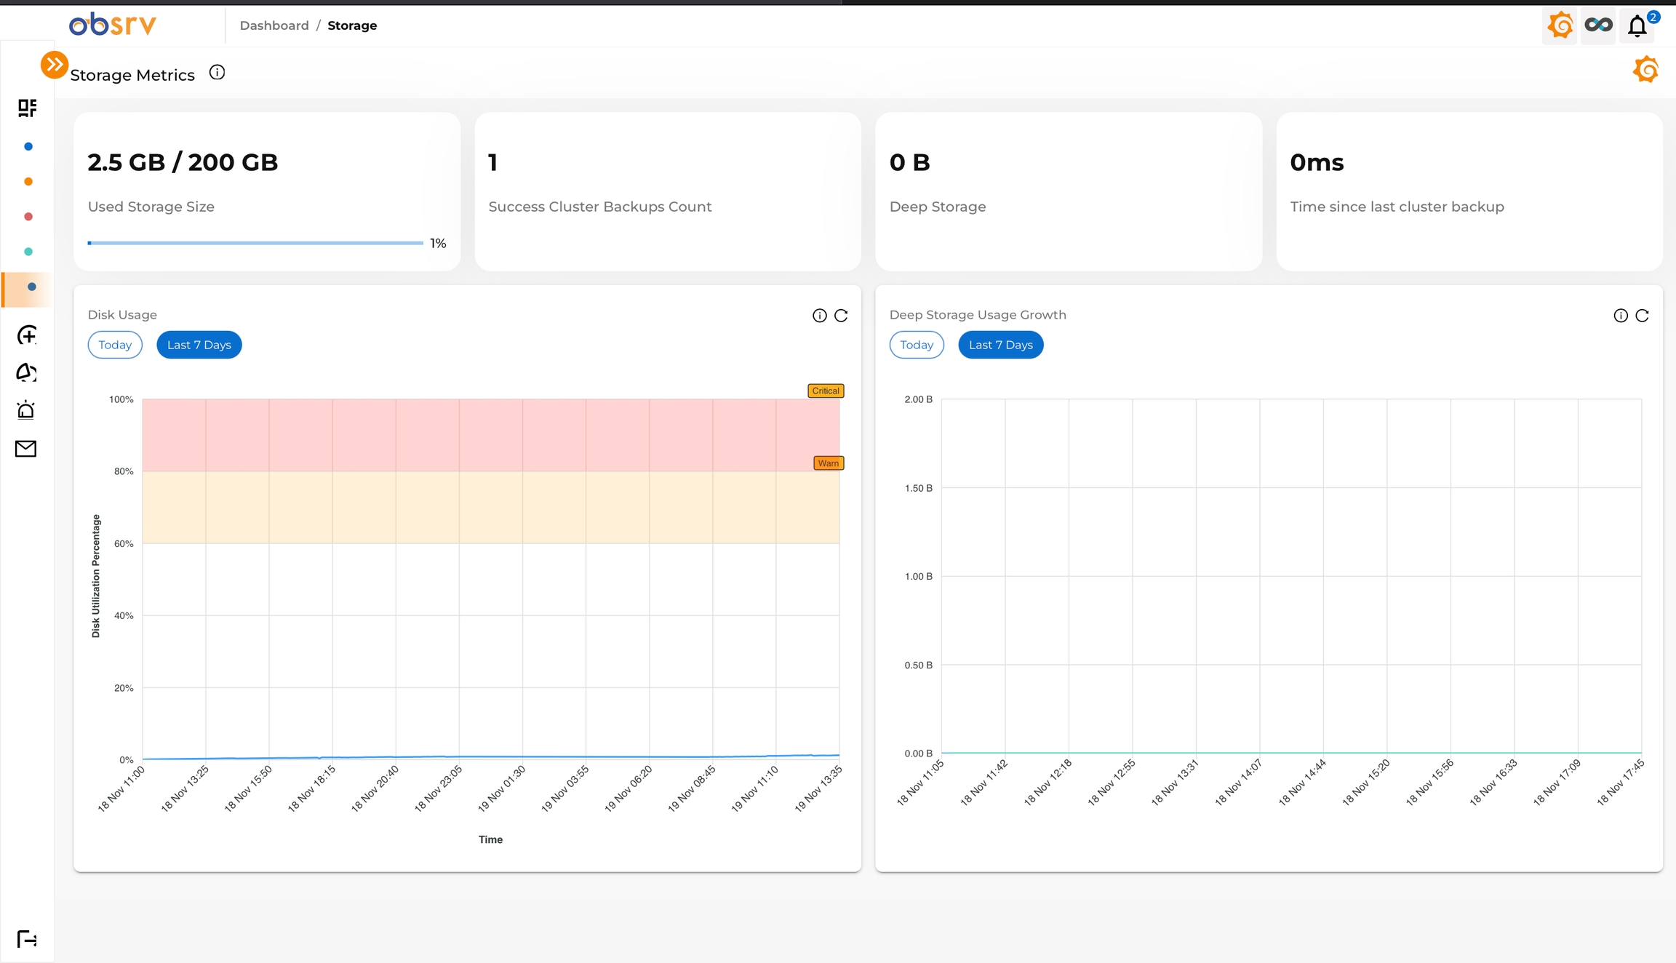Viewport: 1676px width, 963px height.
Task: Open the dashboard grid icon in sidebar
Action: point(27,108)
